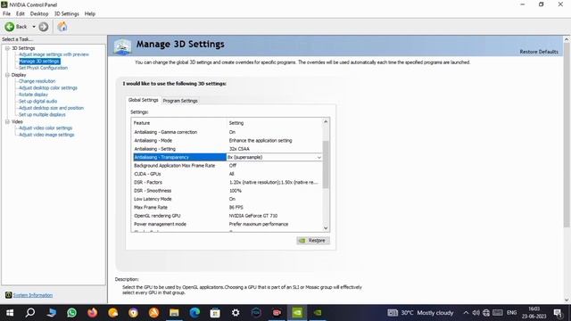
Task: Collapse the 3D Settings tree node
Action: click(7, 48)
